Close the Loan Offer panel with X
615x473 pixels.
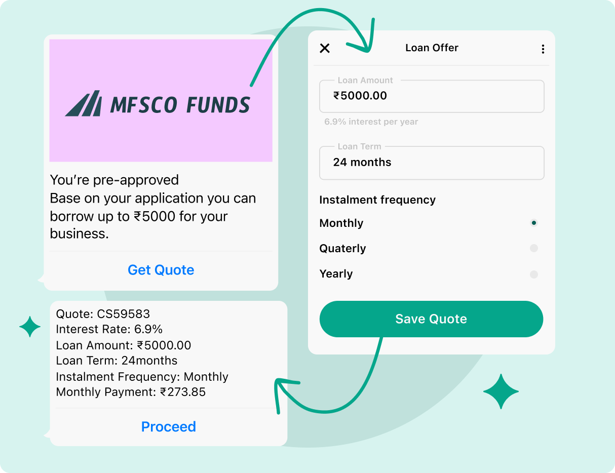click(325, 48)
